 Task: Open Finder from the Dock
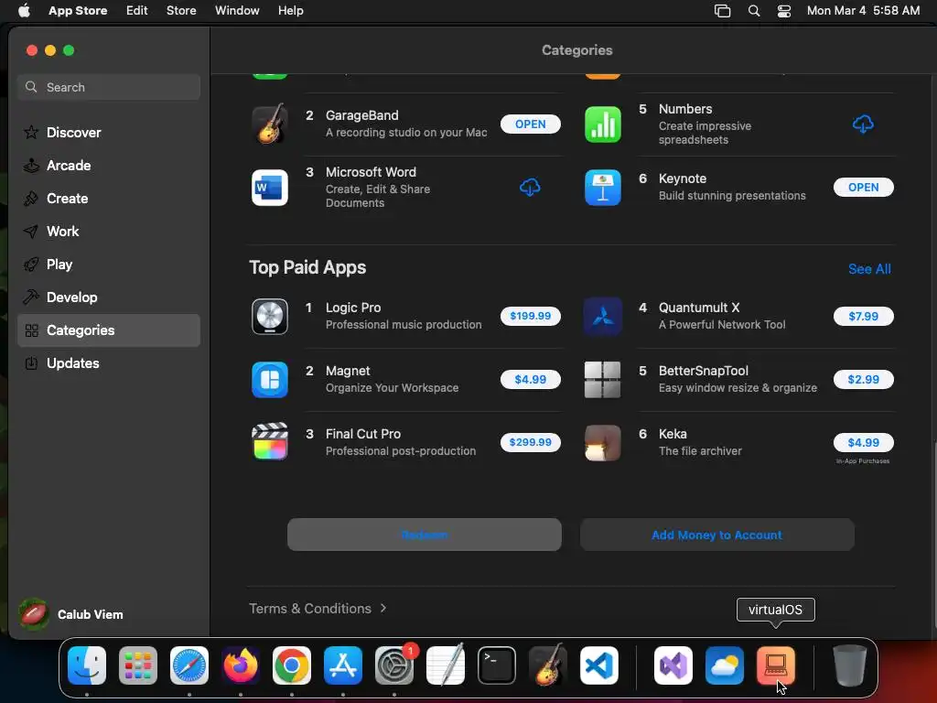[87, 665]
